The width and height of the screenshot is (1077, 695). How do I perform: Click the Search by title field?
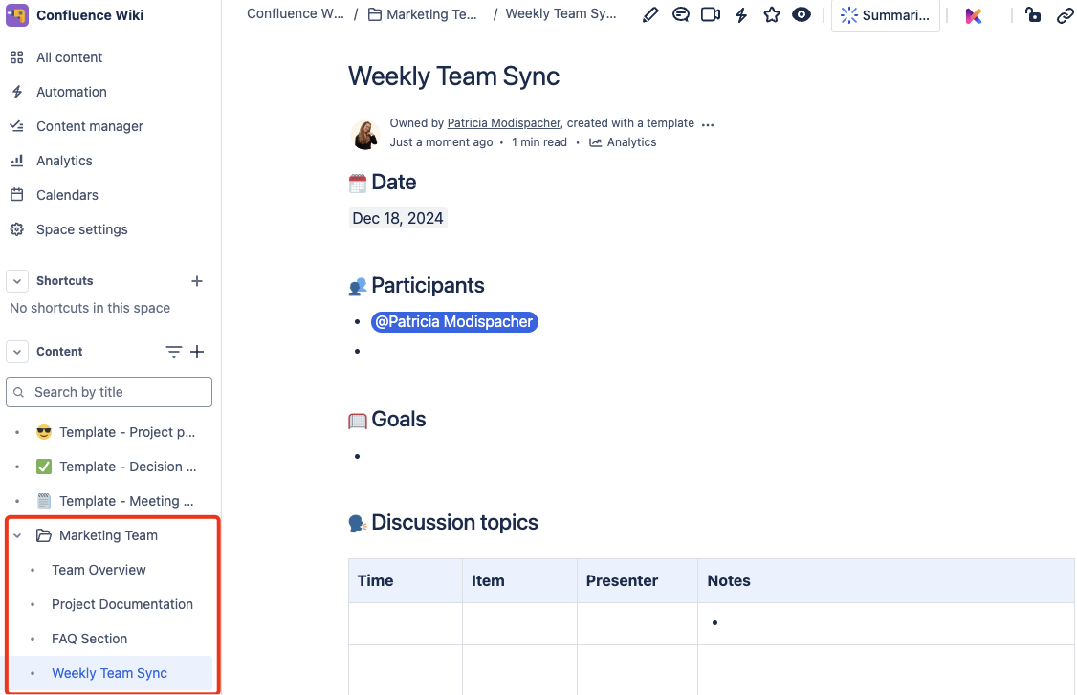pyautogui.click(x=109, y=392)
